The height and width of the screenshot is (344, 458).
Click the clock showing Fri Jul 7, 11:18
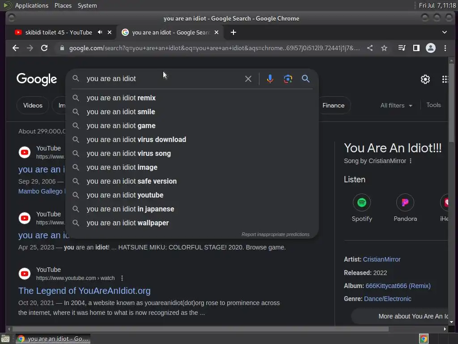(x=437, y=5)
